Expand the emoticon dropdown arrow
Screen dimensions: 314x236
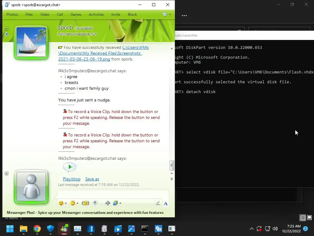[66, 203]
